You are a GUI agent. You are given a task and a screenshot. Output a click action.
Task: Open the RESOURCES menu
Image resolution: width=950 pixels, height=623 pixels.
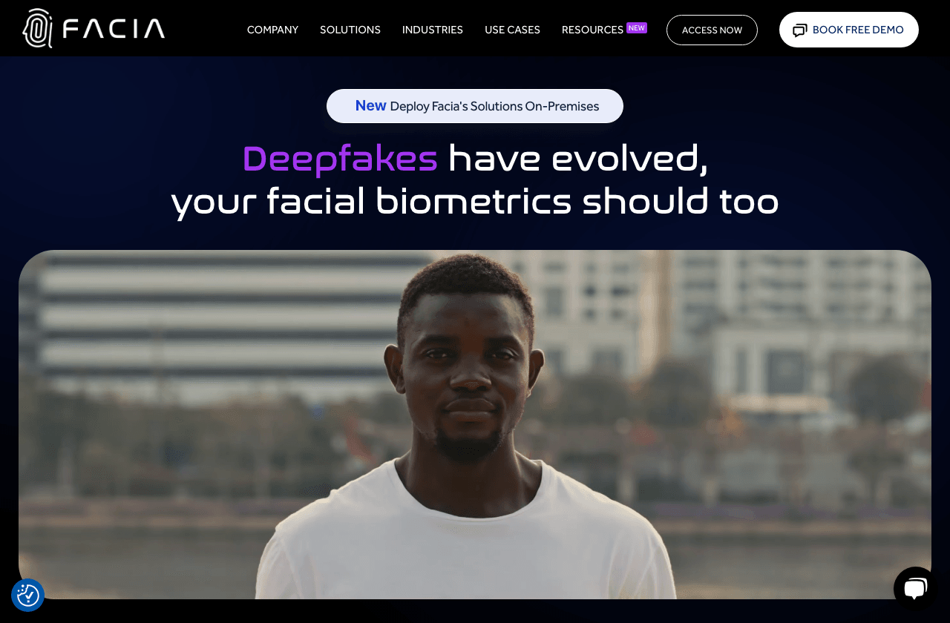592,30
